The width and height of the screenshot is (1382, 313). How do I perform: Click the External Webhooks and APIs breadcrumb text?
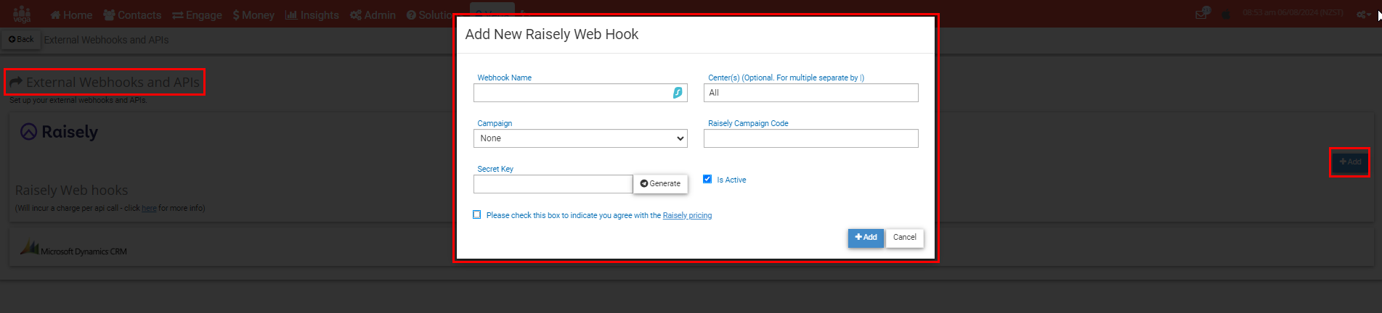click(106, 40)
